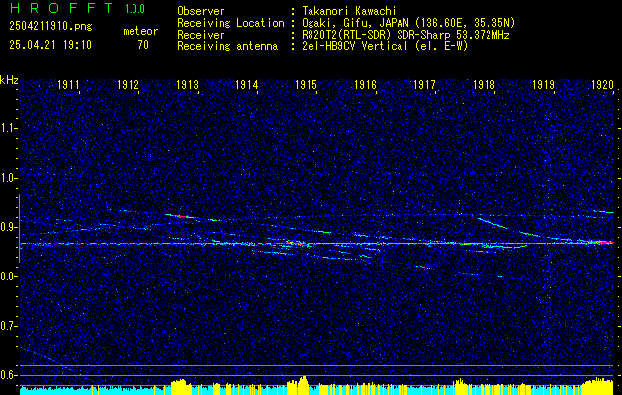622x395 pixels.
Task: Click the 0.8 kHz frequency label
Action: pos(7,276)
